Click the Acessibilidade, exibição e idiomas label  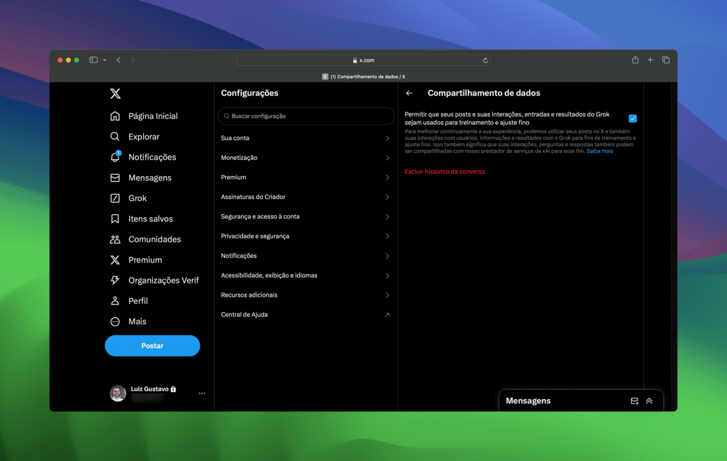(x=269, y=275)
